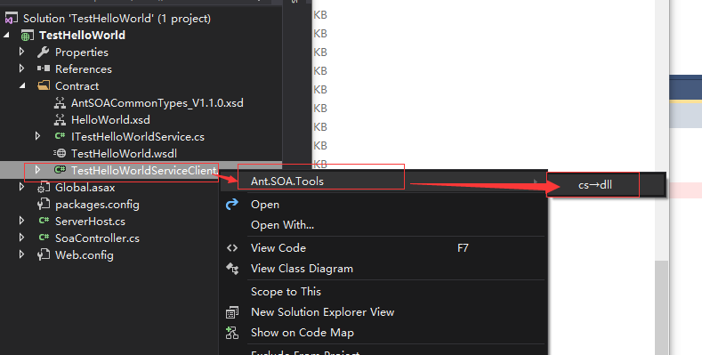The width and height of the screenshot is (702, 355).
Task: Select SoaController.cs in the tree
Action: (x=97, y=238)
